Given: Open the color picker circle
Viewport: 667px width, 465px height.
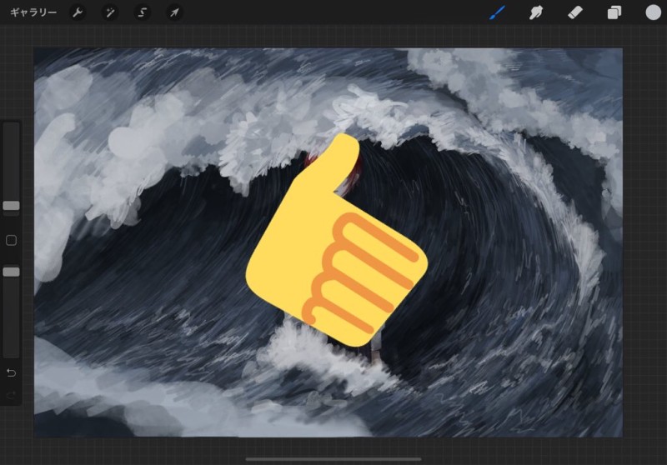Looking at the screenshot, I should pyautogui.click(x=654, y=12).
